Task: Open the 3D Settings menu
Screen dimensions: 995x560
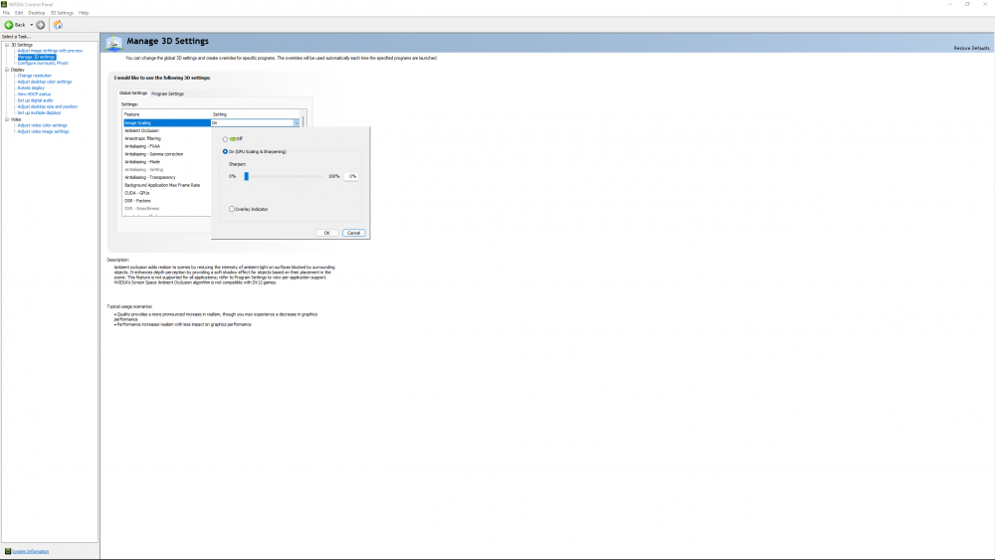Action: click(62, 13)
